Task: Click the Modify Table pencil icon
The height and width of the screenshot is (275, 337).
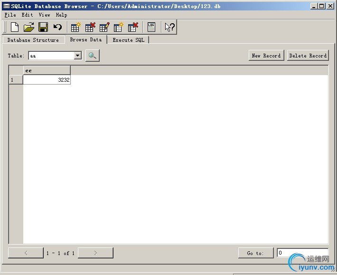Action: click(x=104, y=27)
